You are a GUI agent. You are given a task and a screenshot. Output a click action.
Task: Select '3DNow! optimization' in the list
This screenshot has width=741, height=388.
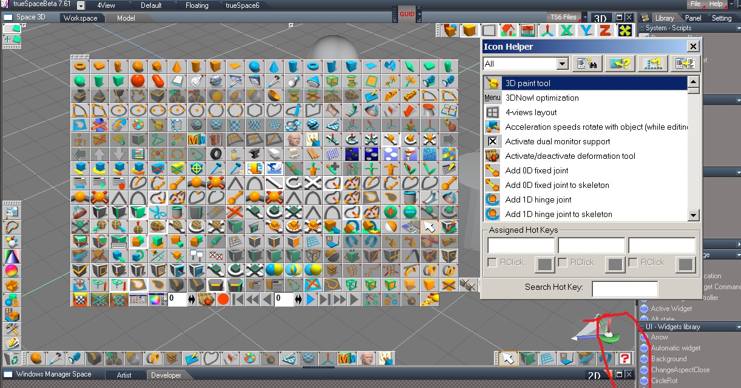(542, 98)
